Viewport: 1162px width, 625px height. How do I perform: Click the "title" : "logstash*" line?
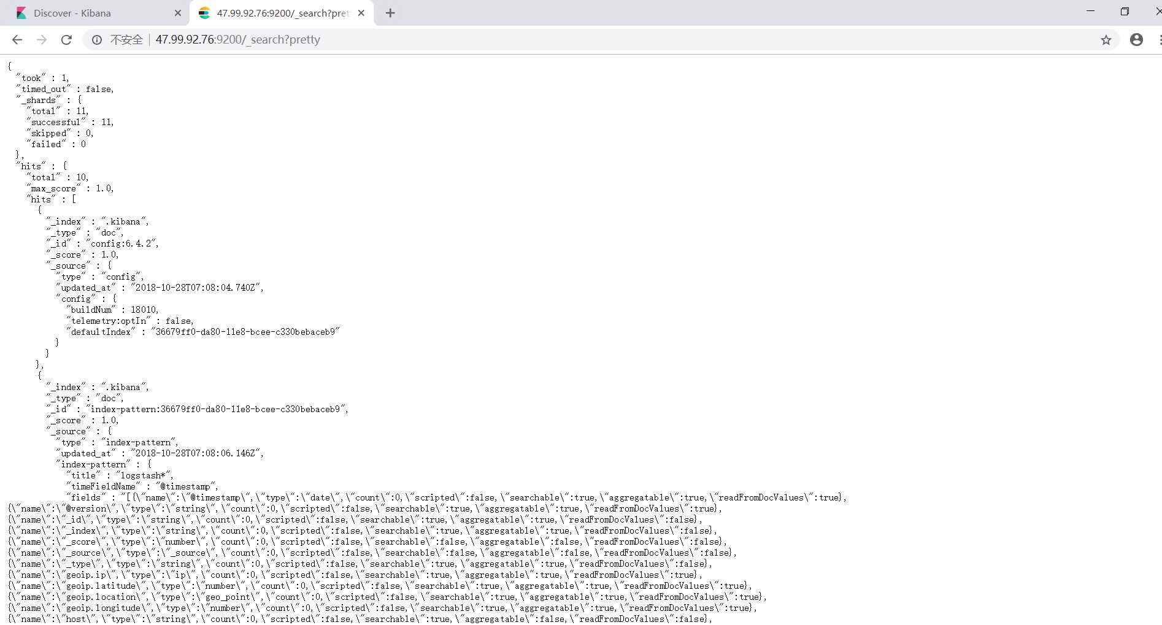pos(120,475)
